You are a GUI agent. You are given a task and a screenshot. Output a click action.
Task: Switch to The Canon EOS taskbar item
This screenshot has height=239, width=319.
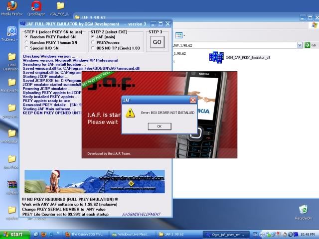[86, 235]
